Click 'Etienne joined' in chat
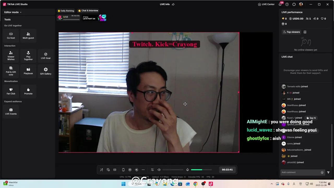This screenshot has width=334, height=188. pyautogui.click(x=294, y=137)
